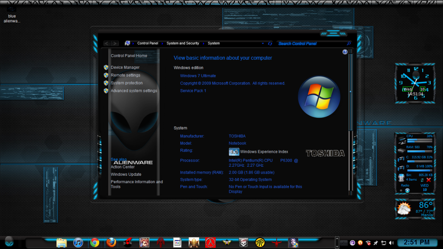
Task: Click the RAM usage bar in gadget
Action: [420, 151]
